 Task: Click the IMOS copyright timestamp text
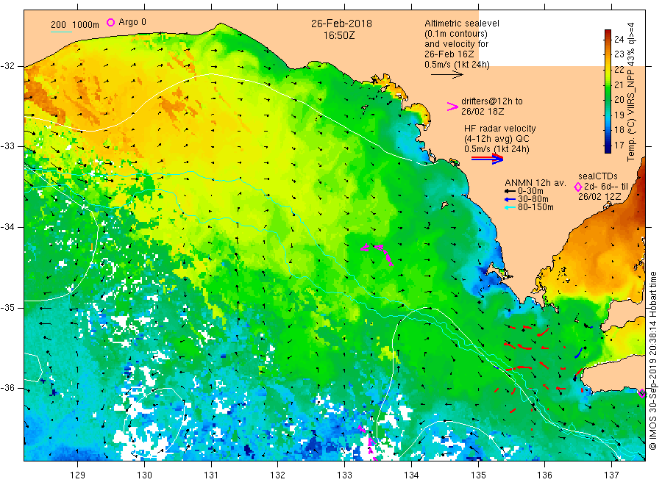coord(653,361)
